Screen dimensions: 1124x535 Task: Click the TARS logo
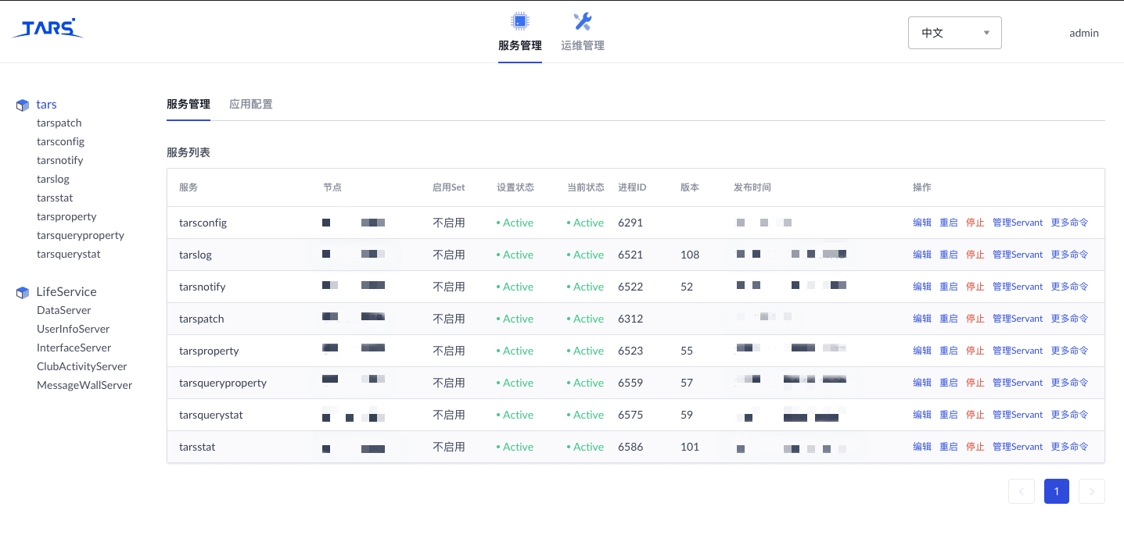click(48, 28)
